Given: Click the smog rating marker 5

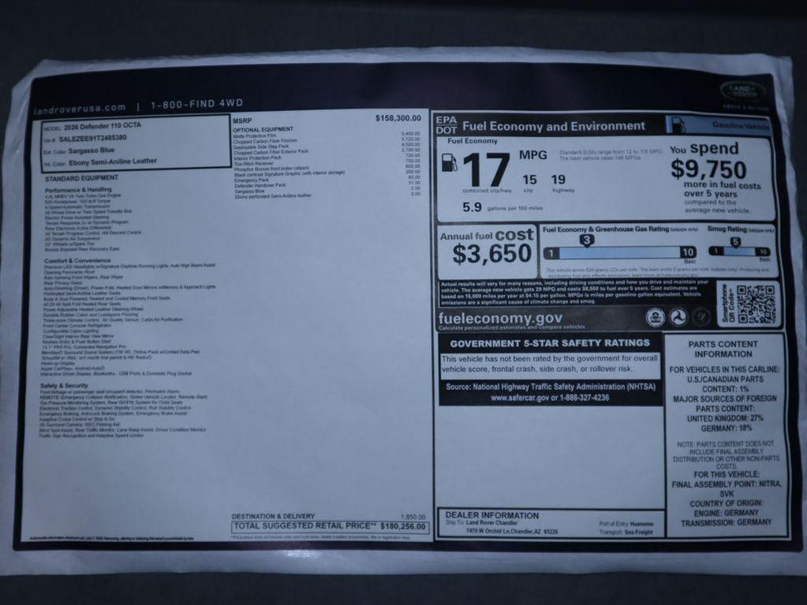Looking at the screenshot, I should click(735, 241).
